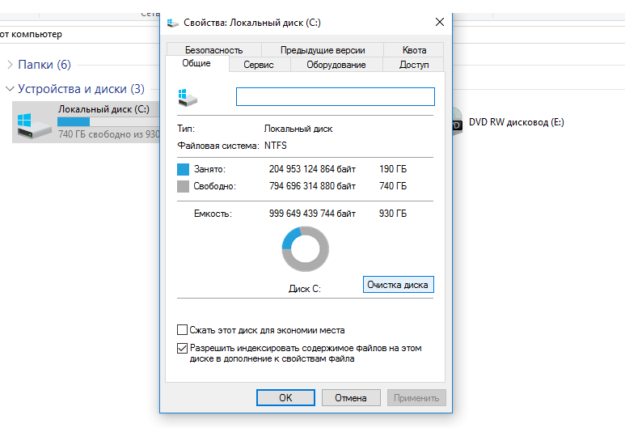Click the 190 ГБ used size value
The height and width of the screenshot is (428, 625).
[x=393, y=169]
